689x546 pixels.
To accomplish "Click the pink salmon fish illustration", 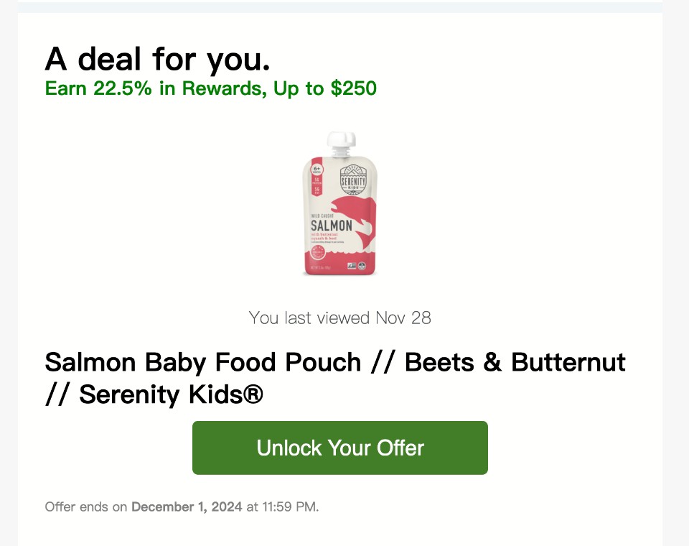I will [x=354, y=222].
